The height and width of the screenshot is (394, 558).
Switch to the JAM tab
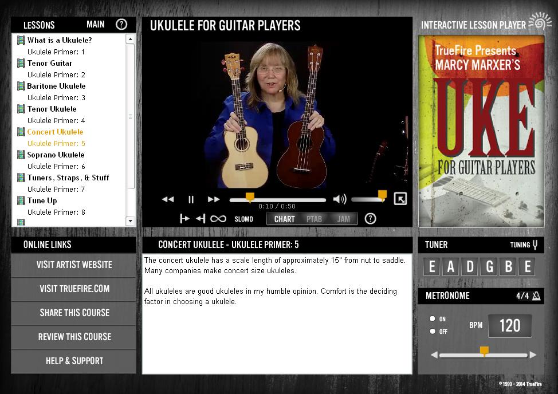343,219
